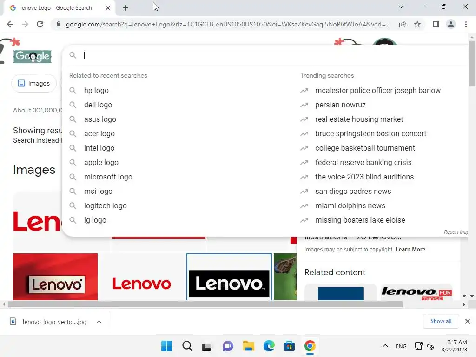Open the Chat app on taskbar

(x=228, y=346)
